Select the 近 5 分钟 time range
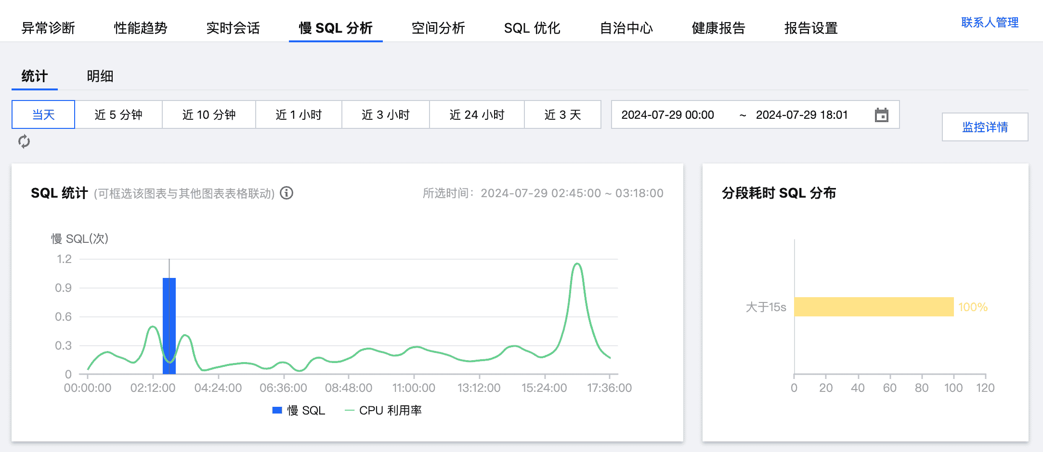The image size is (1043, 452). tap(118, 114)
